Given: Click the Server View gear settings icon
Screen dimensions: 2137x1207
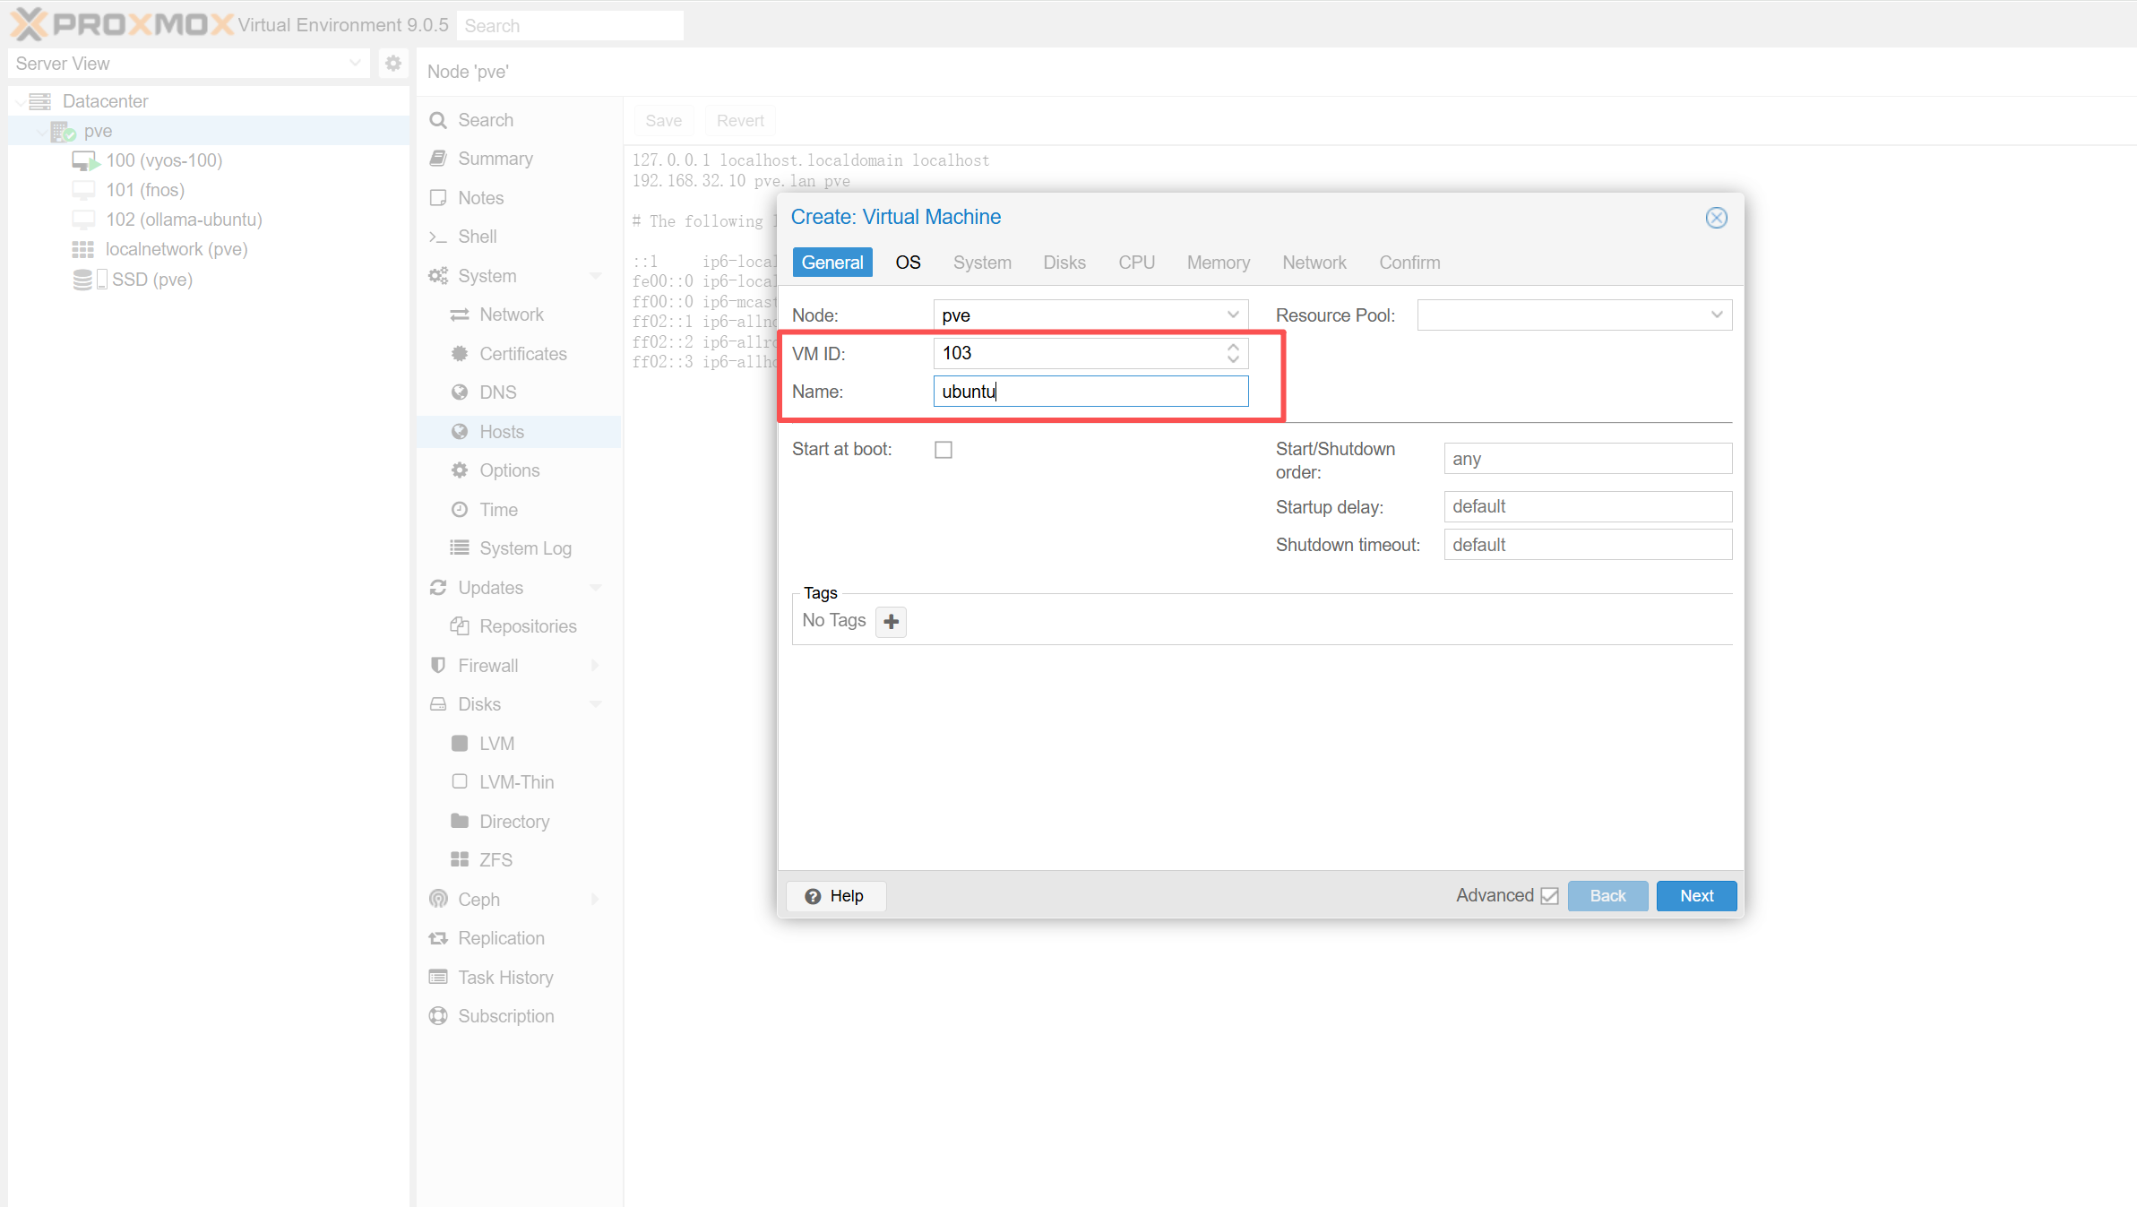Looking at the screenshot, I should pyautogui.click(x=392, y=63).
